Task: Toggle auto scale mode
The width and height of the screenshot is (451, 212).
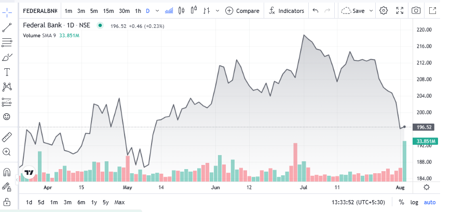Action: (430, 202)
